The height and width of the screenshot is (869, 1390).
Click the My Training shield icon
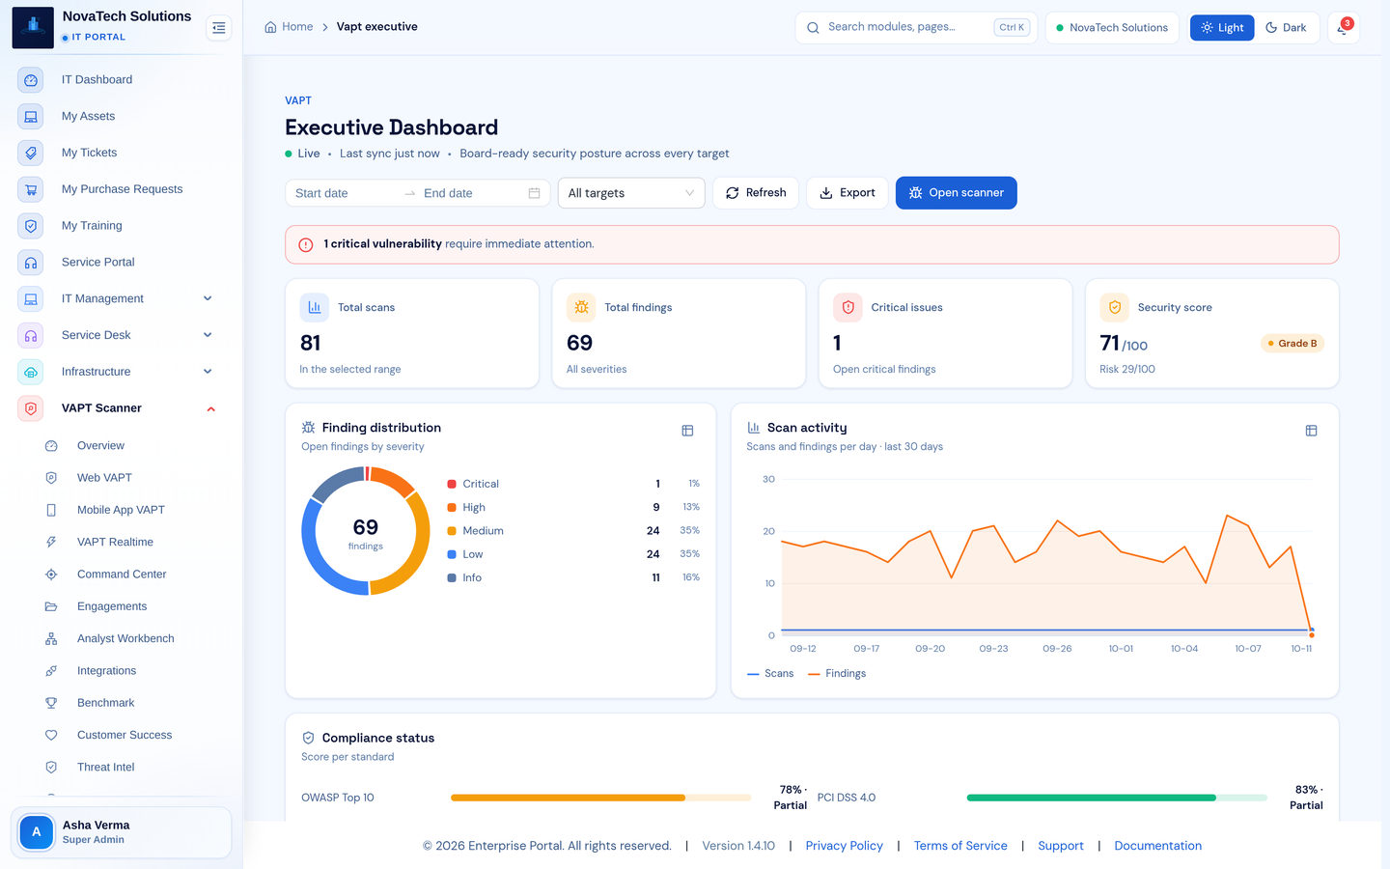point(31,226)
